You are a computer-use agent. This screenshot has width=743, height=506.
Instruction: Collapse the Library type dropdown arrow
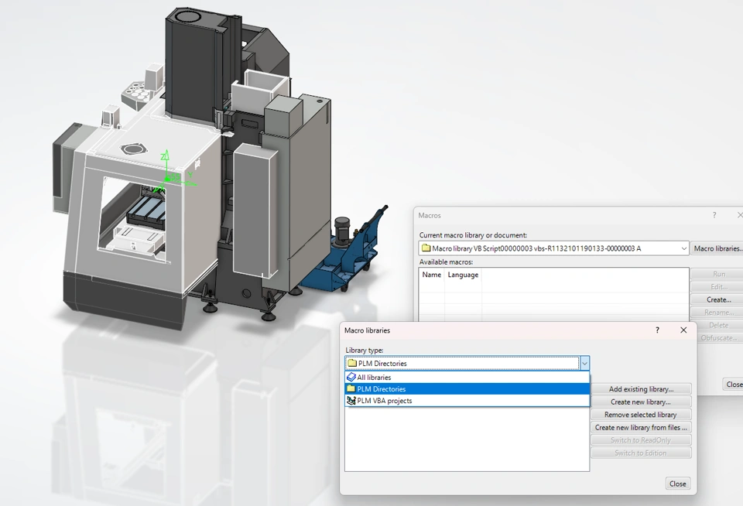click(x=584, y=364)
